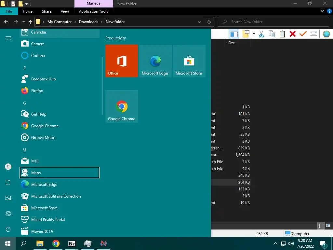
Task: Focus the Search New folder box
Action: click(x=273, y=22)
